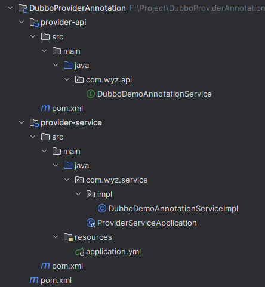
Task: Collapse the provider-service module node
Action: point(21,122)
